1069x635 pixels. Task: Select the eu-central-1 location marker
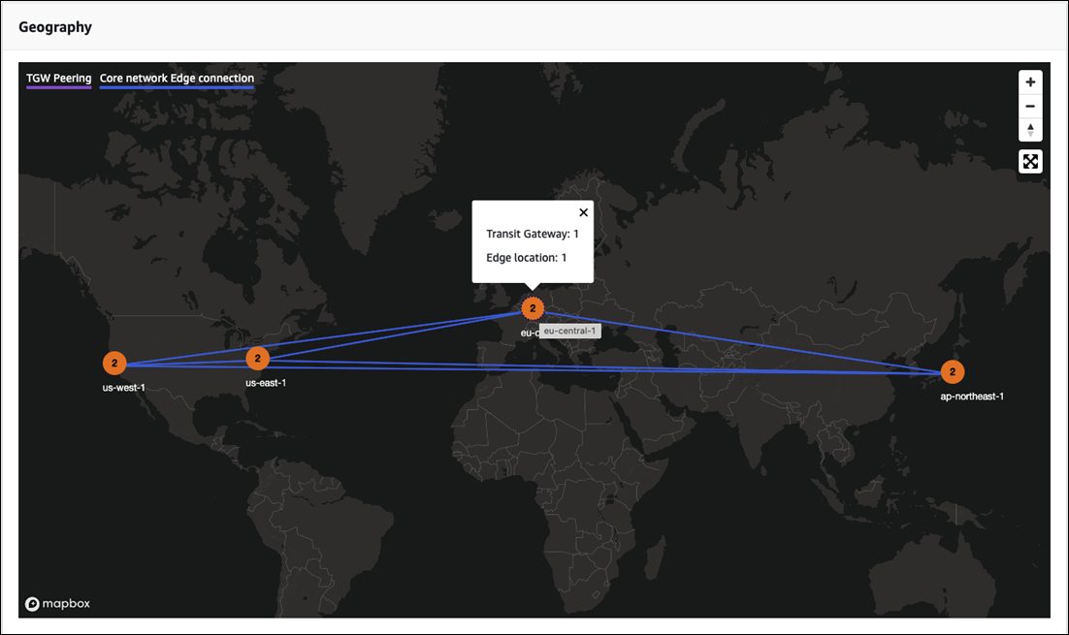(533, 307)
